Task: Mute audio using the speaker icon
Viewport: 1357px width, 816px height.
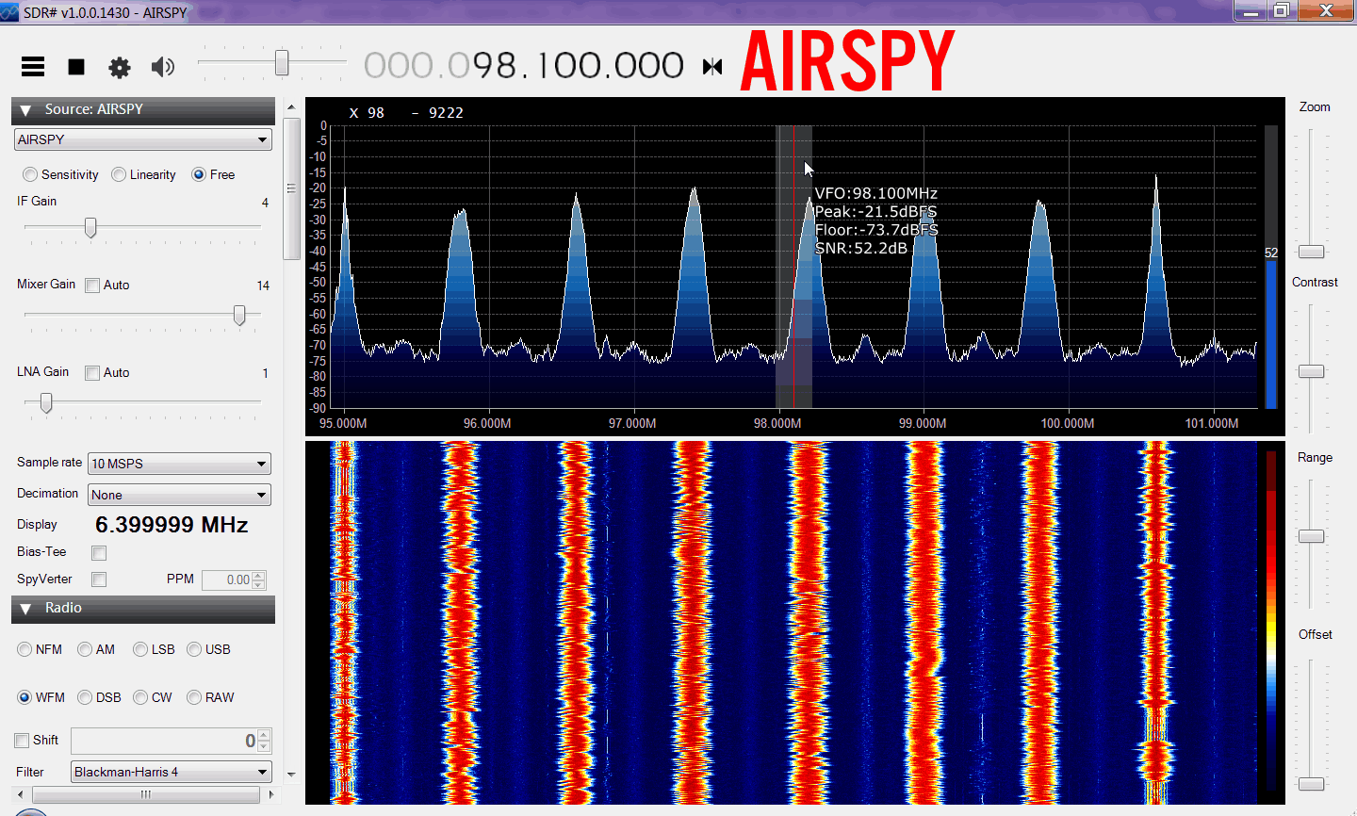Action: click(163, 66)
